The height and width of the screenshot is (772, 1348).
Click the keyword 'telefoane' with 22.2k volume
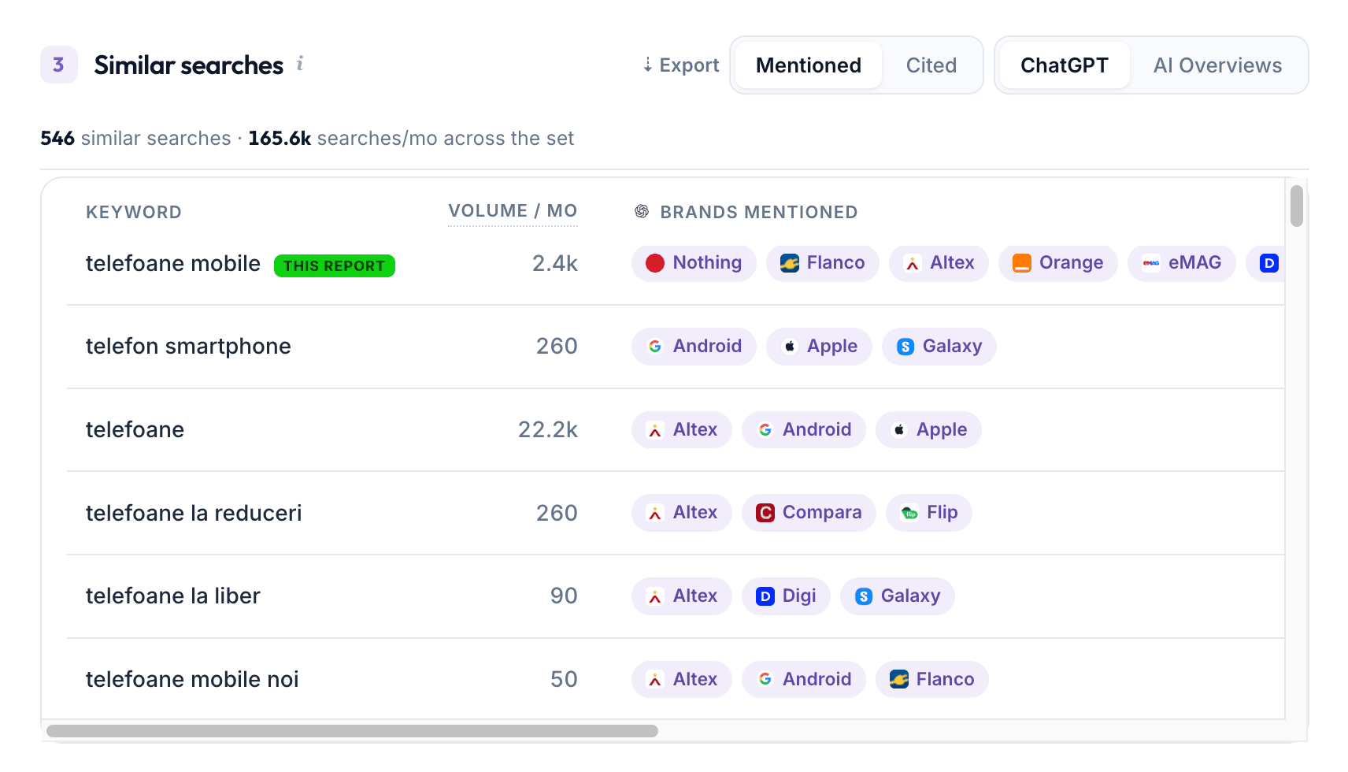(x=135, y=430)
